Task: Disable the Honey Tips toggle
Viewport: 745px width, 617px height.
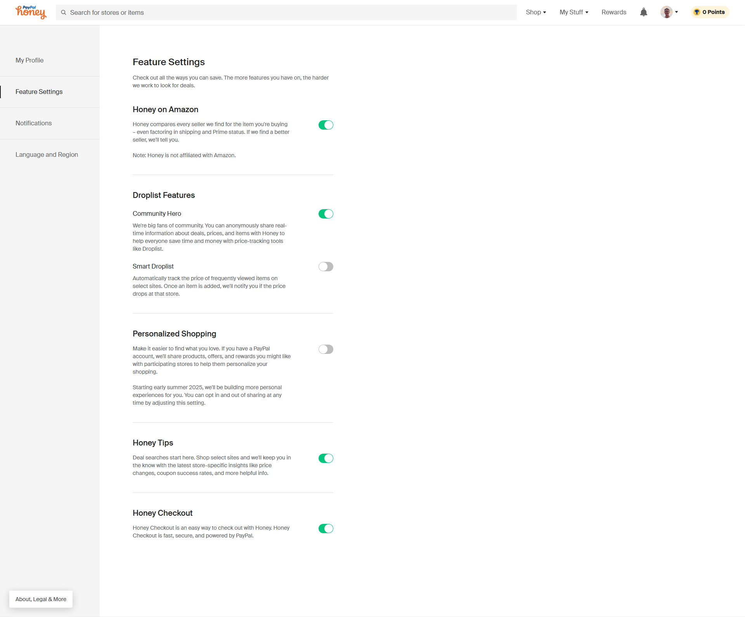Action: tap(326, 458)
